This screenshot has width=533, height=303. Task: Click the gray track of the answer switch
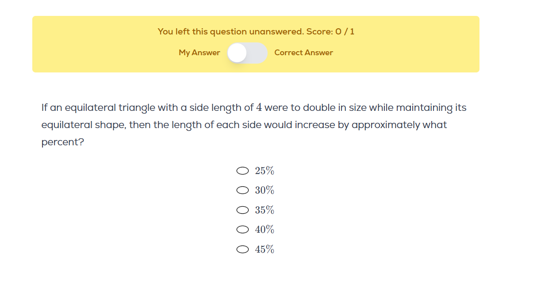click(x=258, y=53)
